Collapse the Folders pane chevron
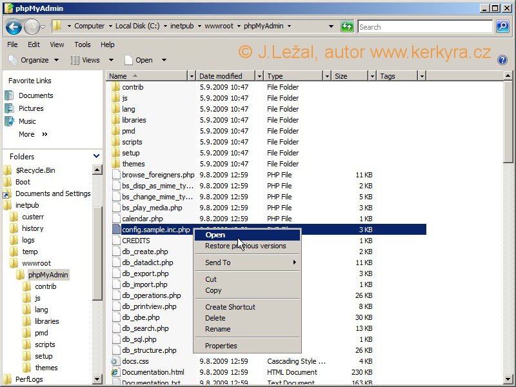 (97, 156)
